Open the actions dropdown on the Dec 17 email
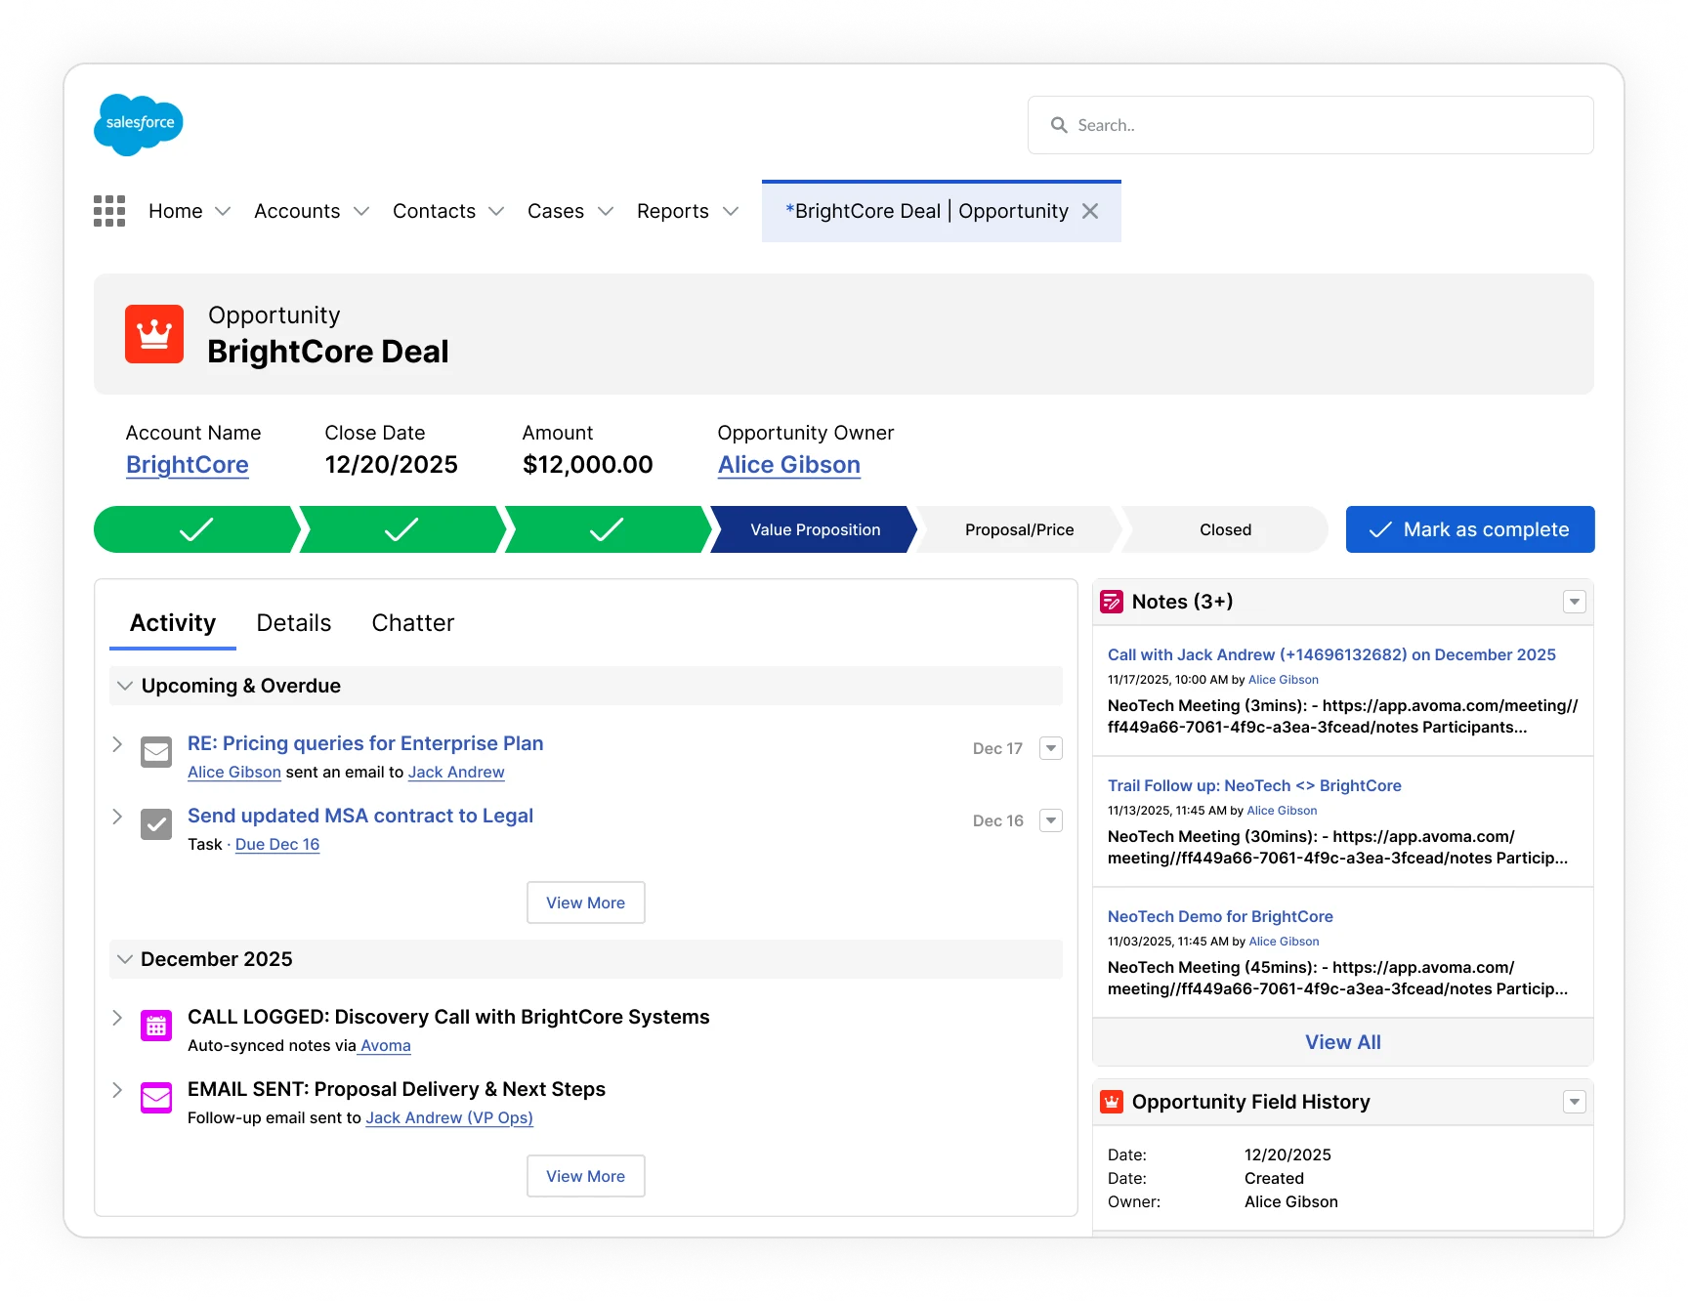Viewport: 1688px width, 1301px height. [x=1050, y=747]
